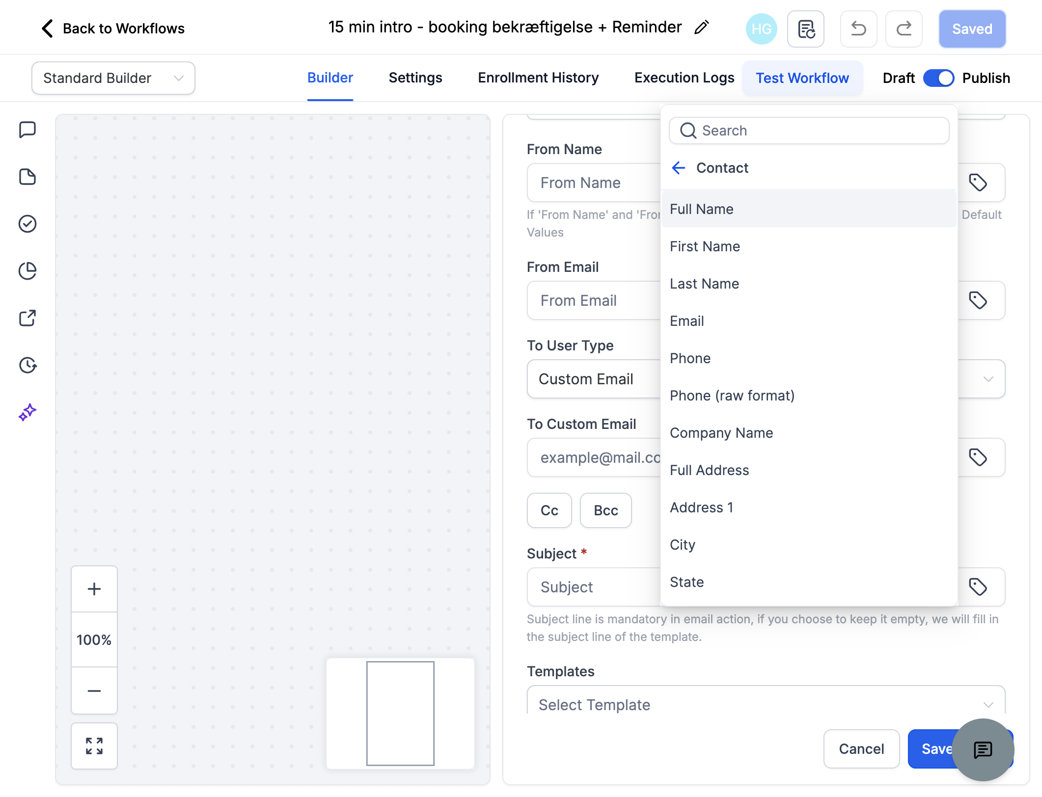
Task: Click the tag icon in From Email field
Action: pyautogui.click(x=978, y=300)
